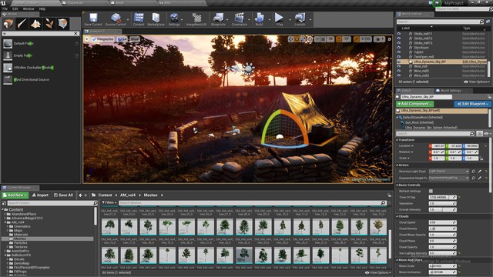Click the Play button in the toolbar

tap(279, 19)
